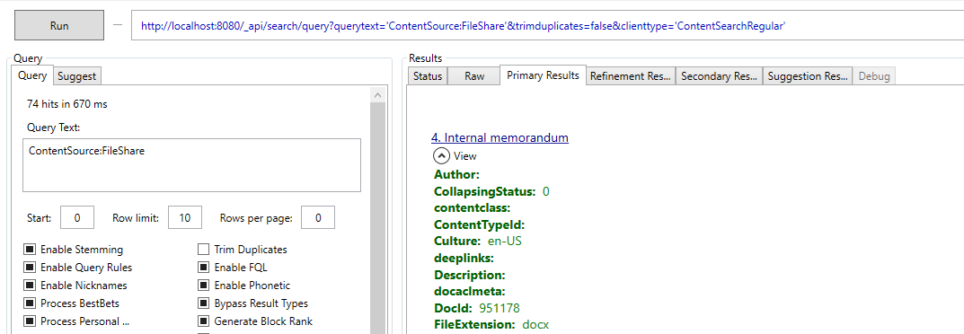The image size is (964, 334).
Task: Click the CollapsingStatus value 0
Action: point(546,191)
